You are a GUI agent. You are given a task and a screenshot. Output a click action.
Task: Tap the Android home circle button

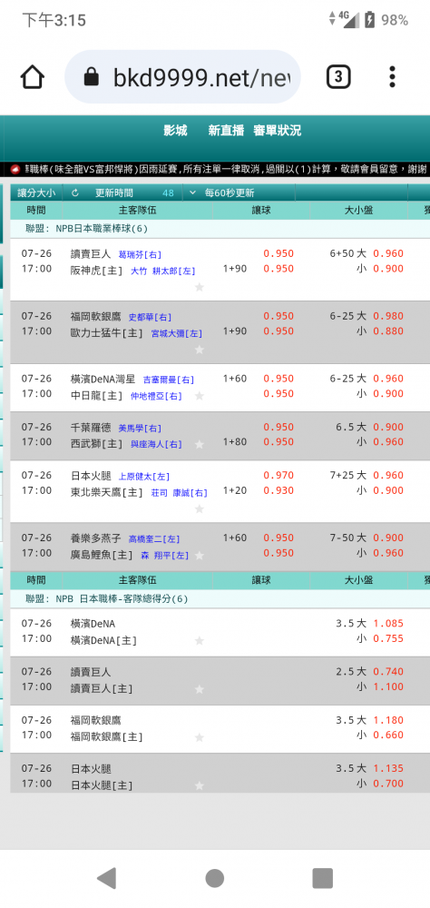[215, 878]
